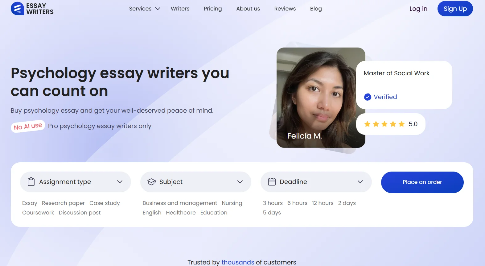This screenshot has width=485, height=266.
Task: Pick the 5 days deadline
Action: pyautogui.click(x=272, y=213)
